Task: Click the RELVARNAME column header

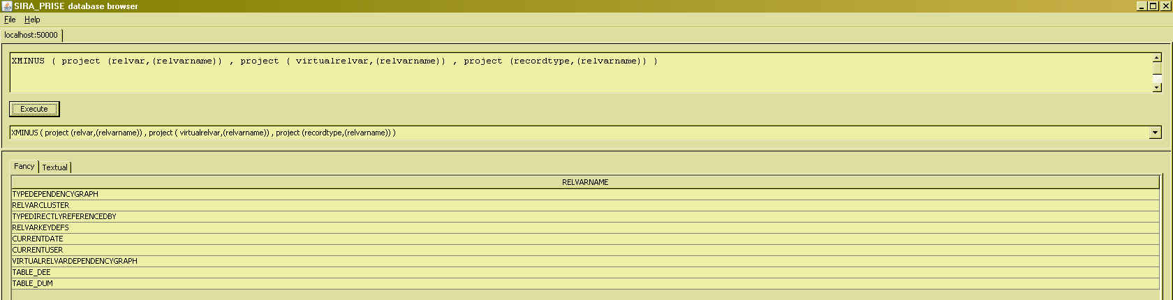Action: 585,182
